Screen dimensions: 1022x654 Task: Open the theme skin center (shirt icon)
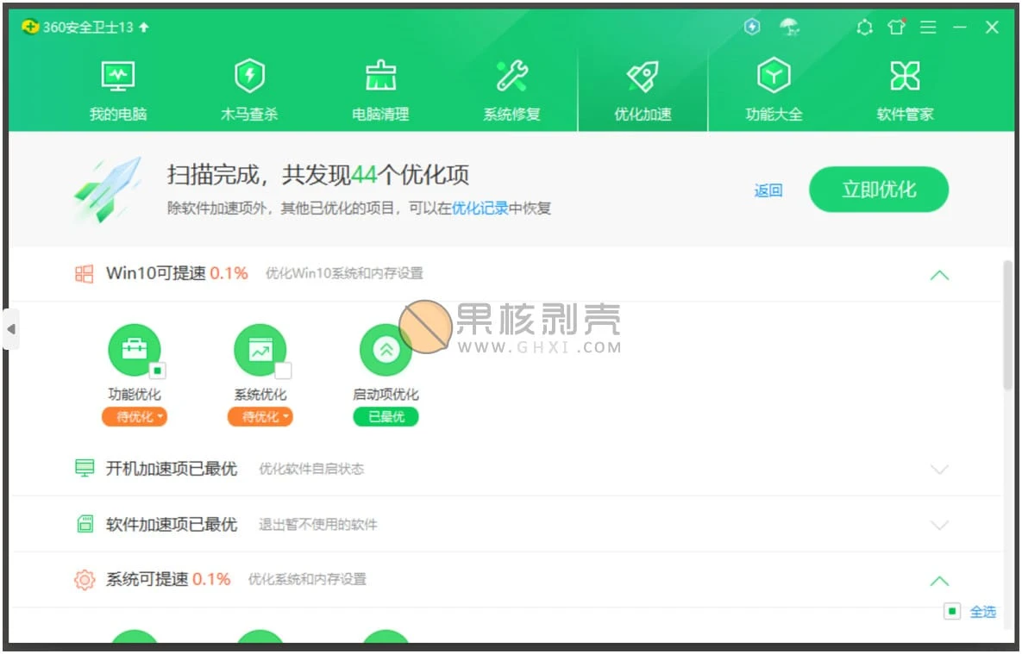[x=897, y=27]
